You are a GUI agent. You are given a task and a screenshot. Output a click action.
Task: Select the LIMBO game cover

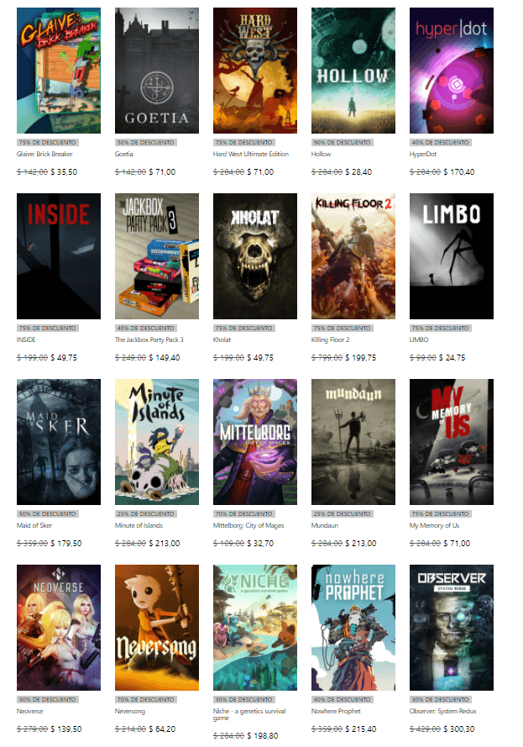[x=452, y=256]
